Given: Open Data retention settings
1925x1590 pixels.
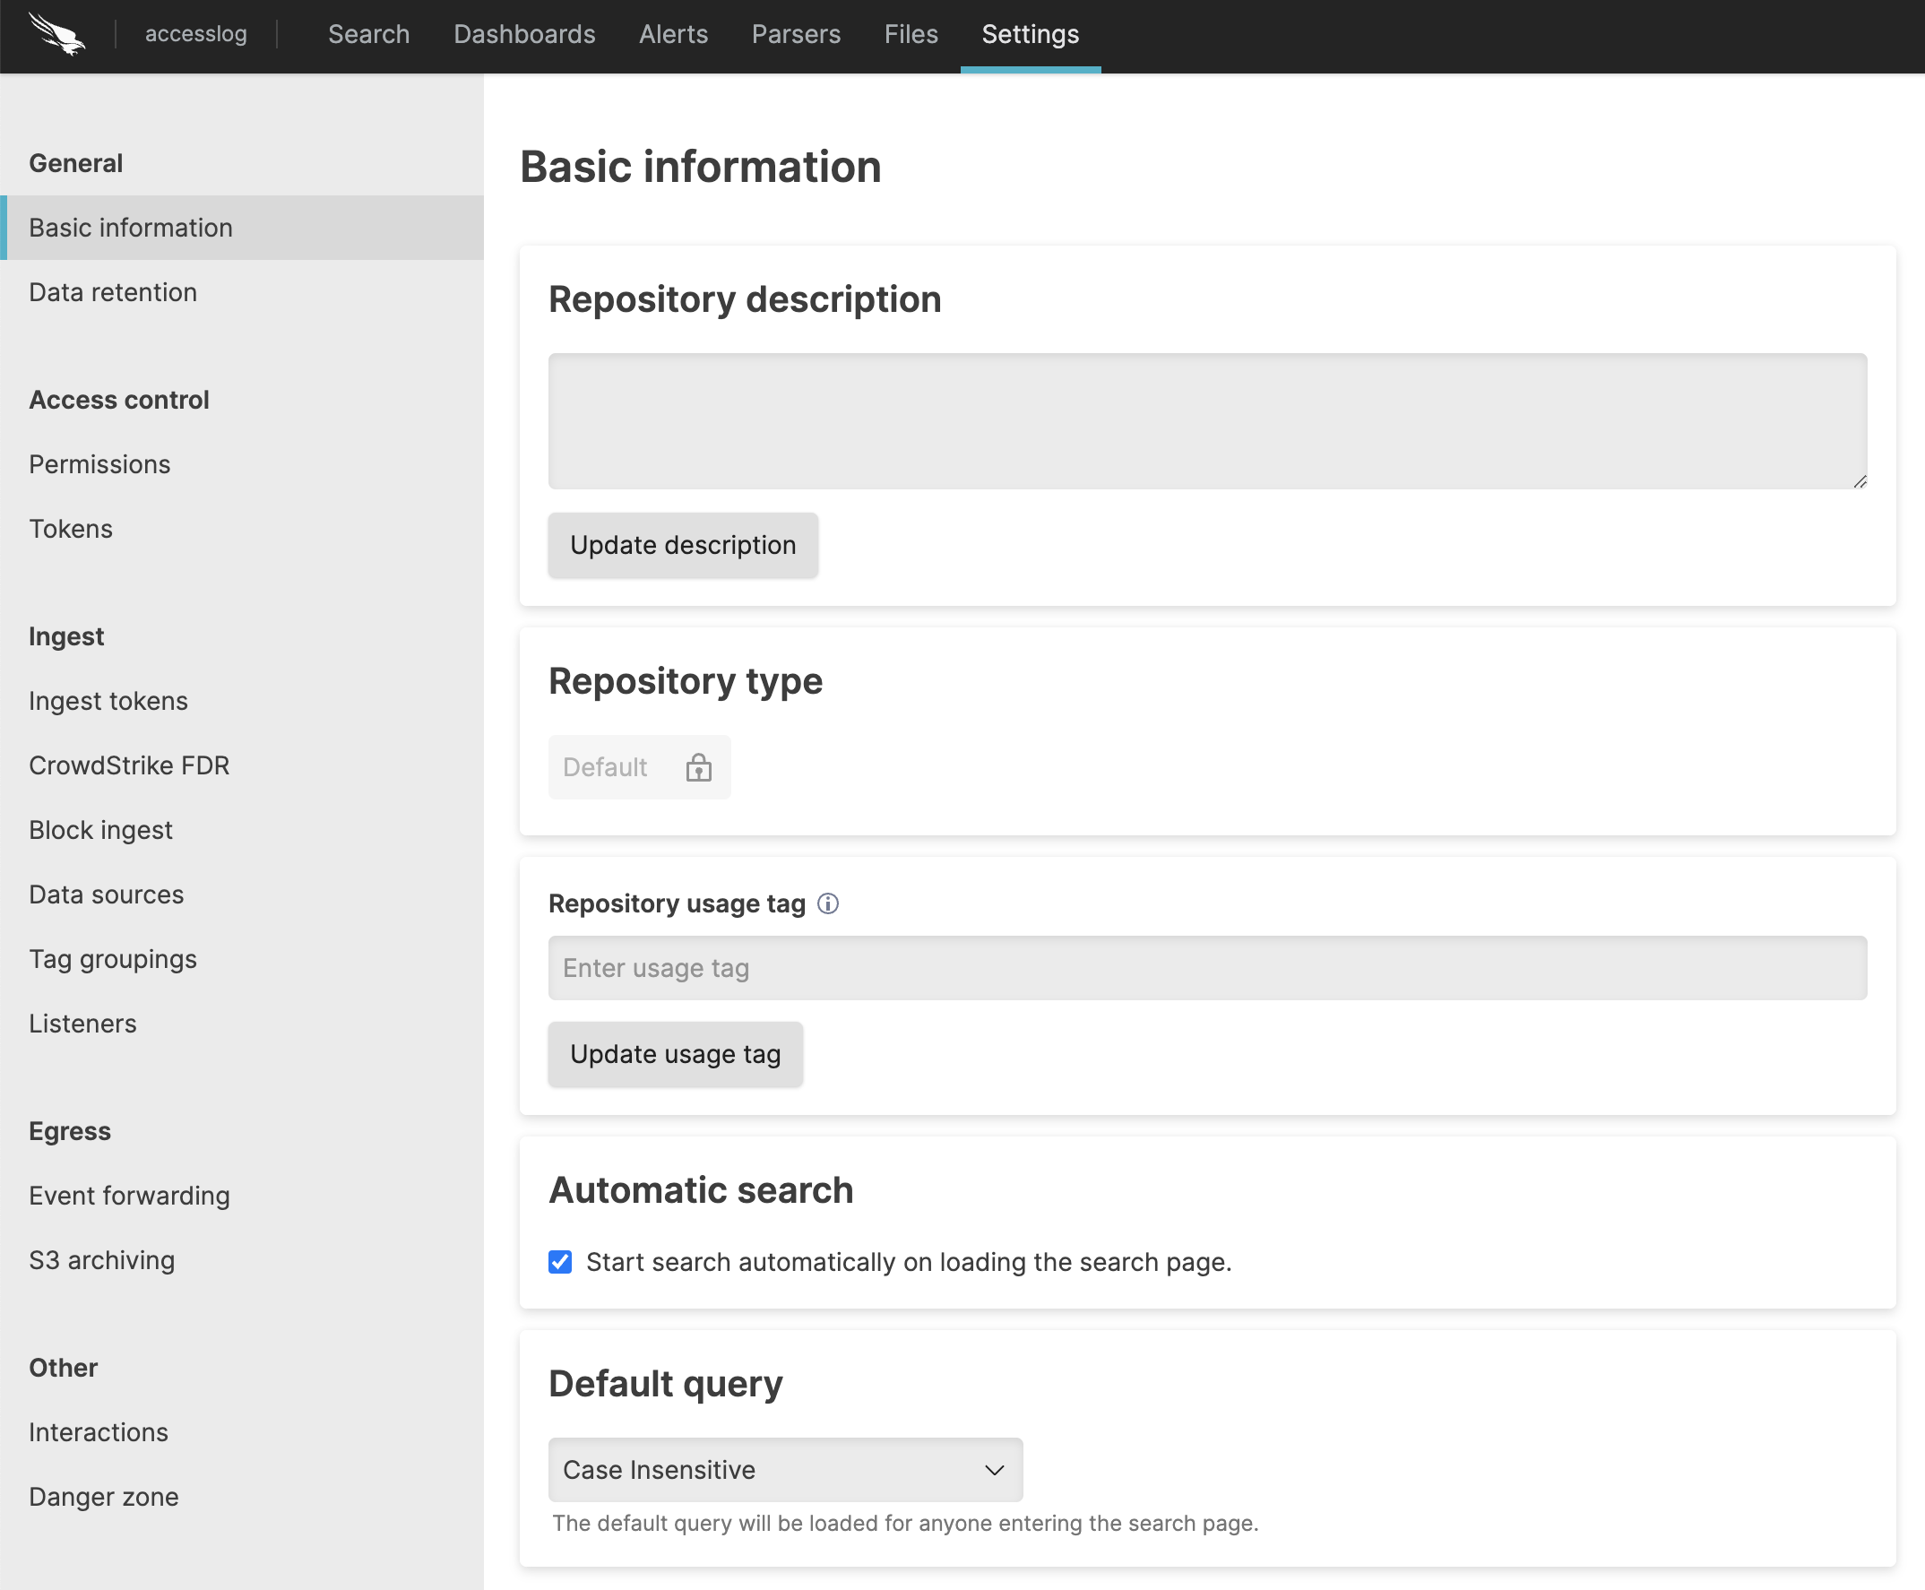Looking at the screenshot, I should [242, 292].
